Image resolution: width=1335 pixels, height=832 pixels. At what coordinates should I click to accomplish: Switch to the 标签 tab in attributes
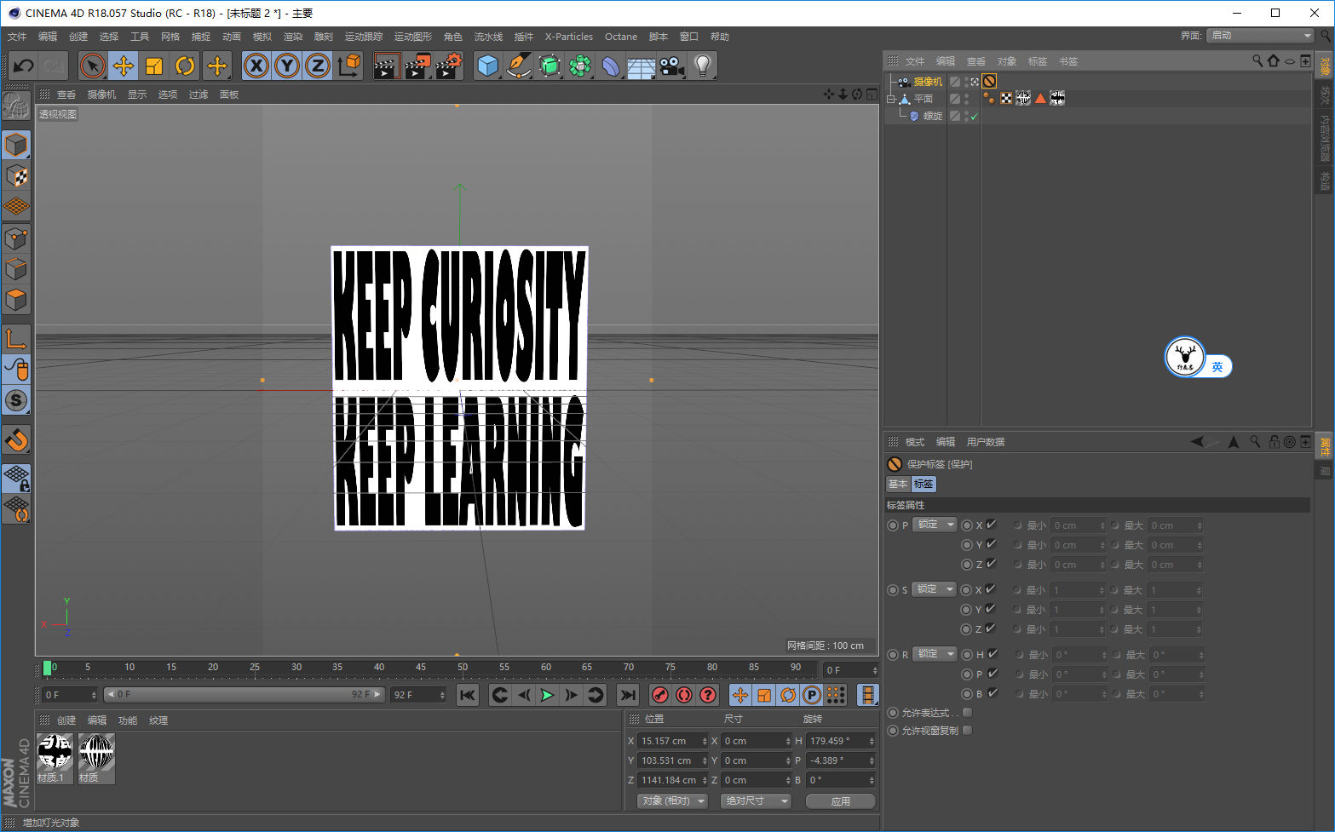coord(924,484)
